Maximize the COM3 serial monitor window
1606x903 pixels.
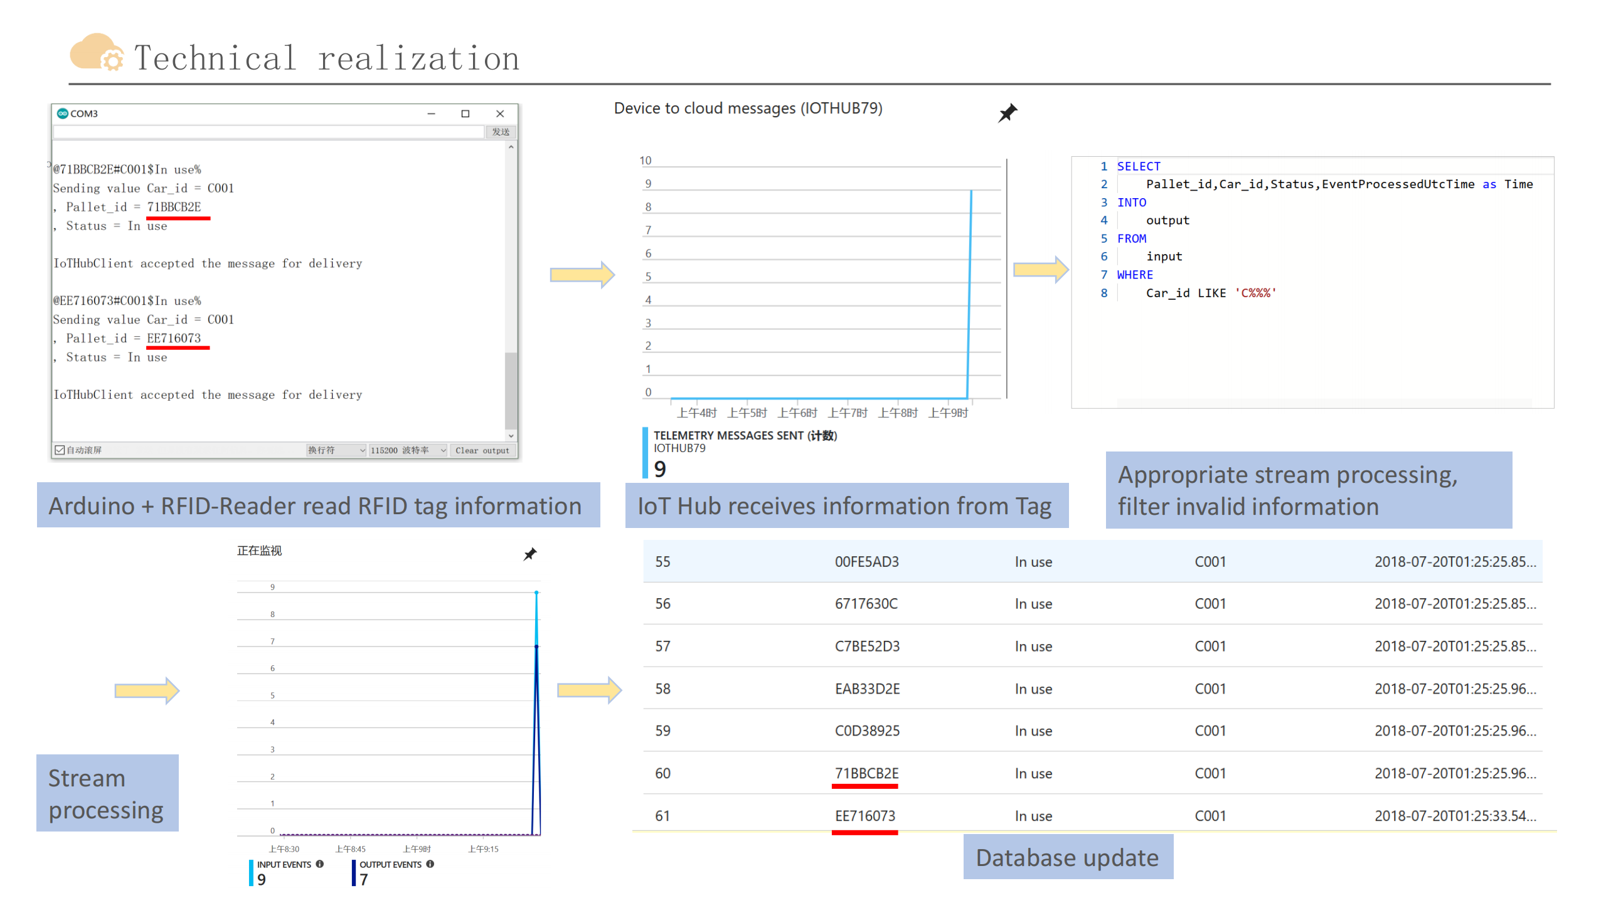465,114
